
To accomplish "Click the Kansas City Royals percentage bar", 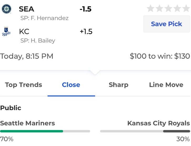I will pyautogui.click(x=145, y=131).
